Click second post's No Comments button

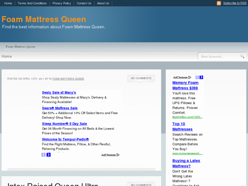[x=141, y=184]
